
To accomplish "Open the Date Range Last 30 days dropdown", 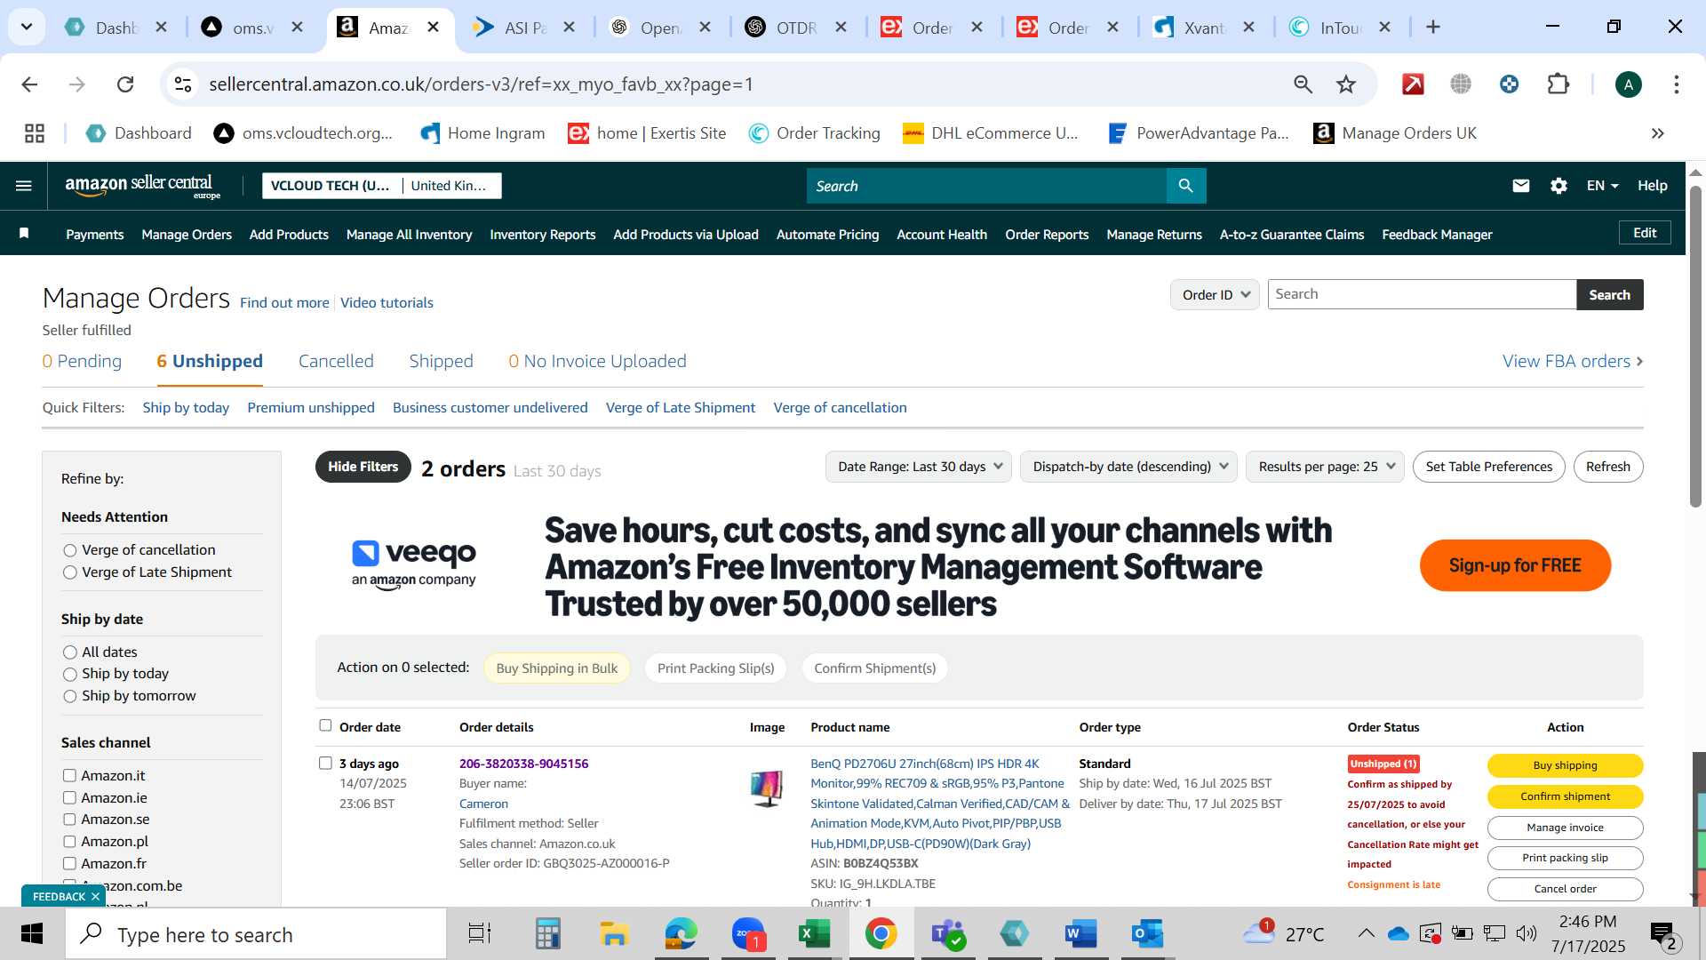I will tap(919, 467).
